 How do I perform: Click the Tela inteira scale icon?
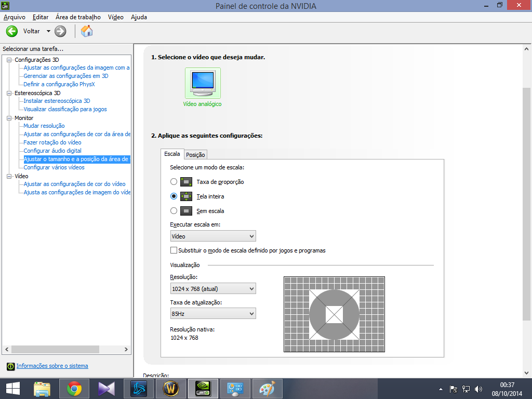[x=187, y=196]
